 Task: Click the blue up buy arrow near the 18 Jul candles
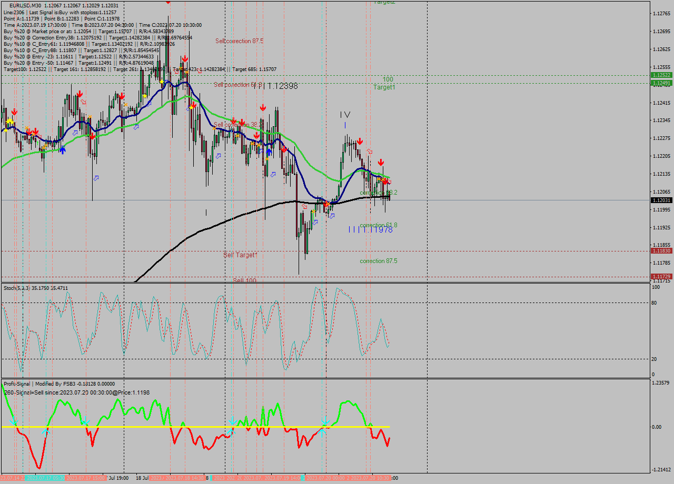[63, 150]
